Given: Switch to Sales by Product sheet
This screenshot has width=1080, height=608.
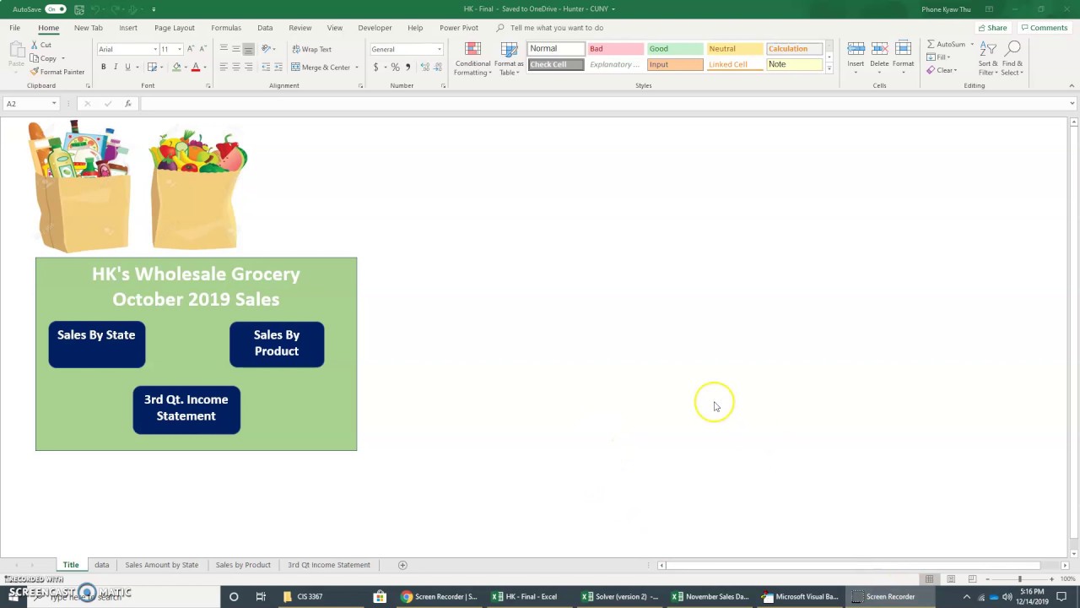Looking at the screenshot, I should (x=243, y=565).
